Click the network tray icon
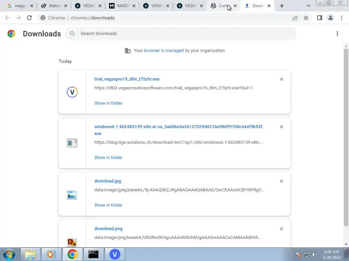 [306, 255]
